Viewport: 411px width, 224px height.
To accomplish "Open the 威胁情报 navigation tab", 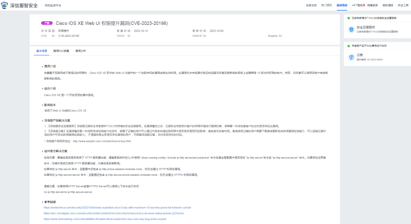I will [x=388, y=5].
